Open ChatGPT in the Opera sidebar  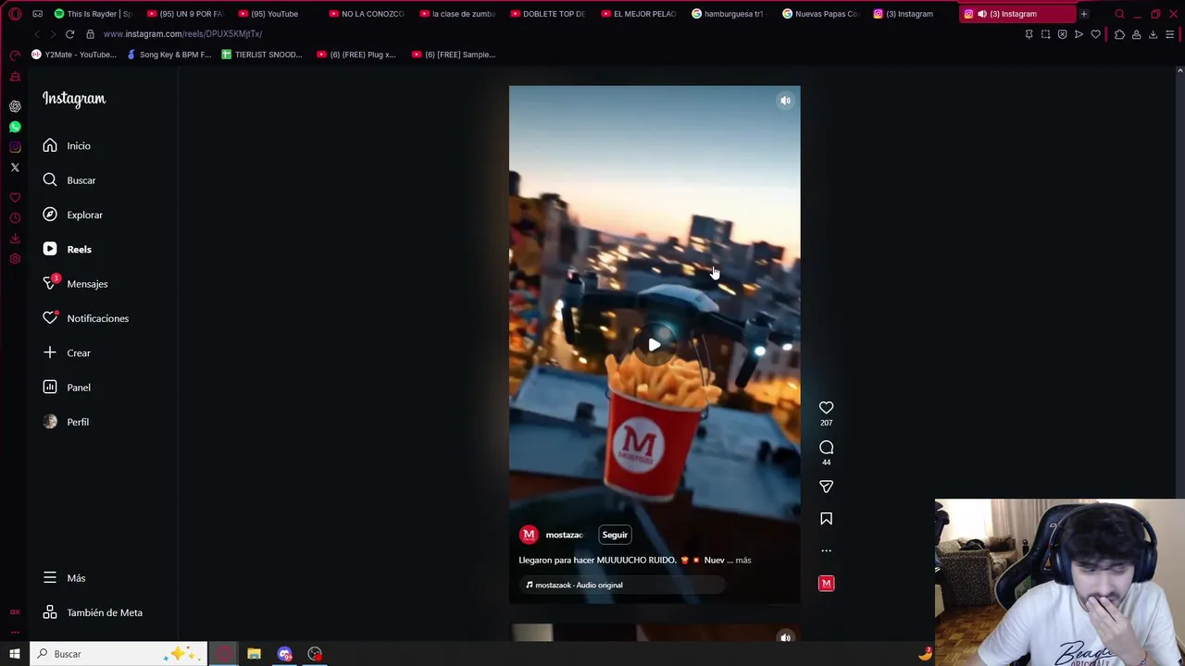[15, 106]
